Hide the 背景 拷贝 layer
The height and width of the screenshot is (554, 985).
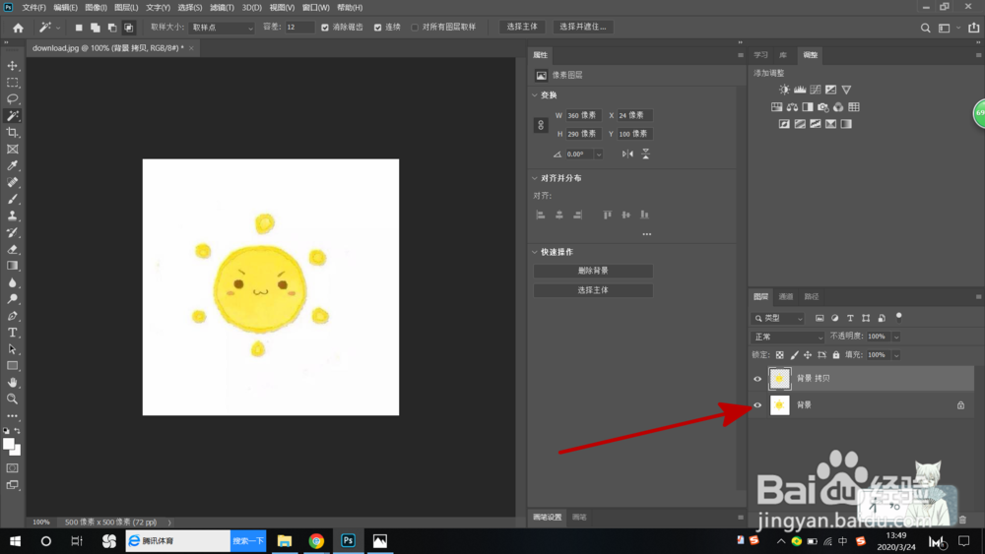(757, 379)
